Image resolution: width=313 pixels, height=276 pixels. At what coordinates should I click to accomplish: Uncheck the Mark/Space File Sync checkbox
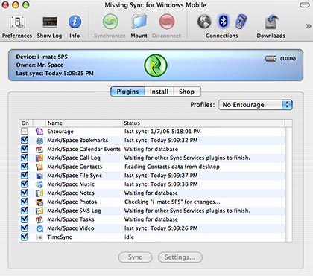click(25, 176)
